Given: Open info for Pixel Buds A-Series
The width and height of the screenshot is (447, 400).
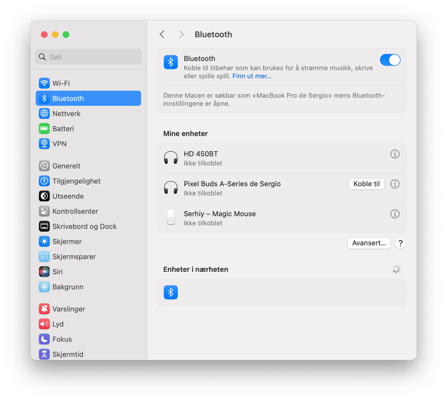Looking at the screenshot, I should coord(394,184).
